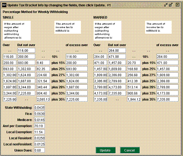The image size is (183, 156).
Task: Click the Local Exemption field showing 11.54
Action: [x=39, y=132]
